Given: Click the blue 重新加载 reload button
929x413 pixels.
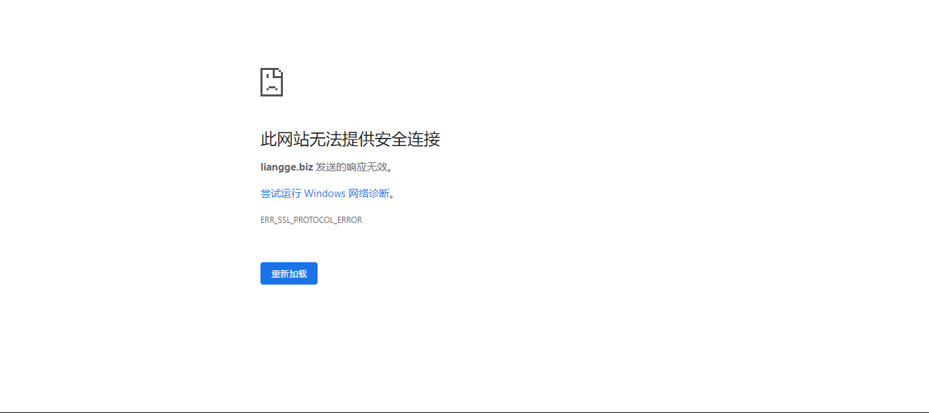Looking at the screenshot, I should click(x=289, y=274).
